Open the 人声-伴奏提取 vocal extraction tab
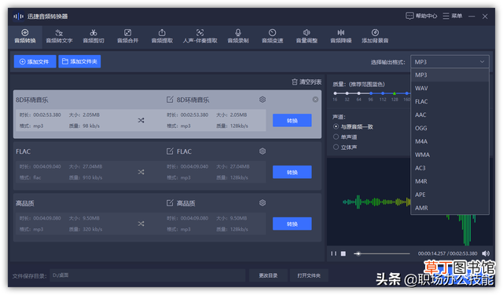503x295 pixels. click(200, 37)
